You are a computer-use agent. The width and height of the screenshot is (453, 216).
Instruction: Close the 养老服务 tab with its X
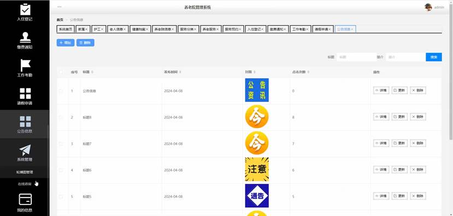coord(217,29)
